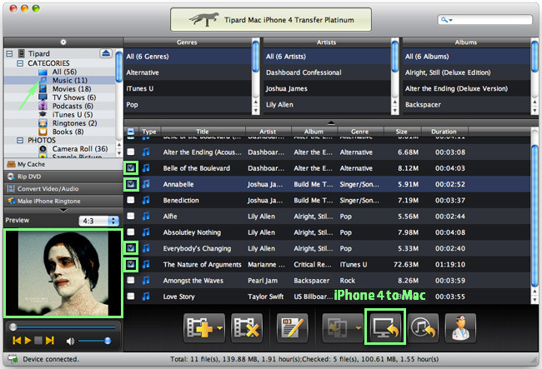Click the music note icon for Alfie
Screen dimensions: 542x369
click(146, 216)
